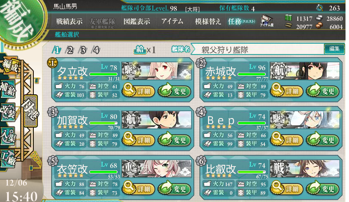Switch to fleet tab 4
The image size is (349, 202).
tap(96, 50)
